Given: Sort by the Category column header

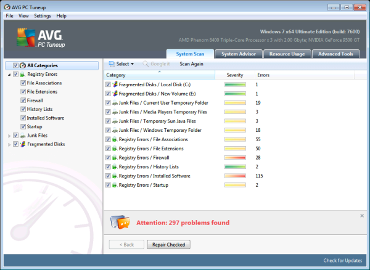Looking at the screenshot, I should [x=160, y=75].
